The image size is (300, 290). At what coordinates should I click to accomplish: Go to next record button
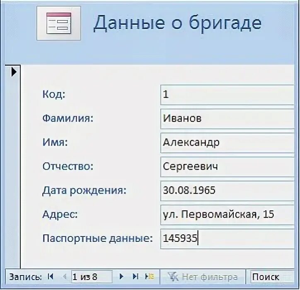[x=121, y=276]
